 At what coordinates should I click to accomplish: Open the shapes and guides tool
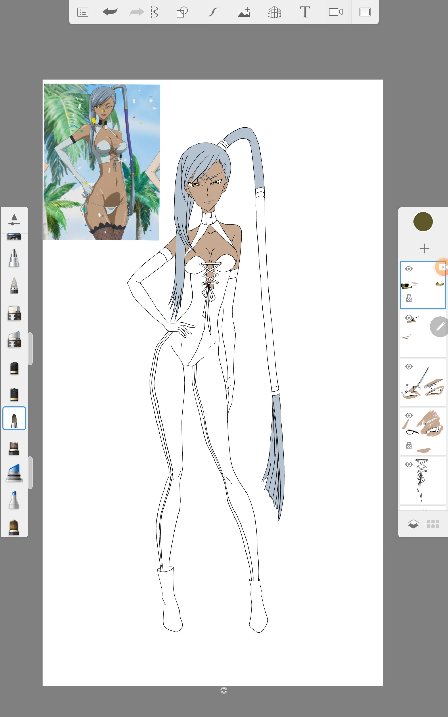[182, 12]
